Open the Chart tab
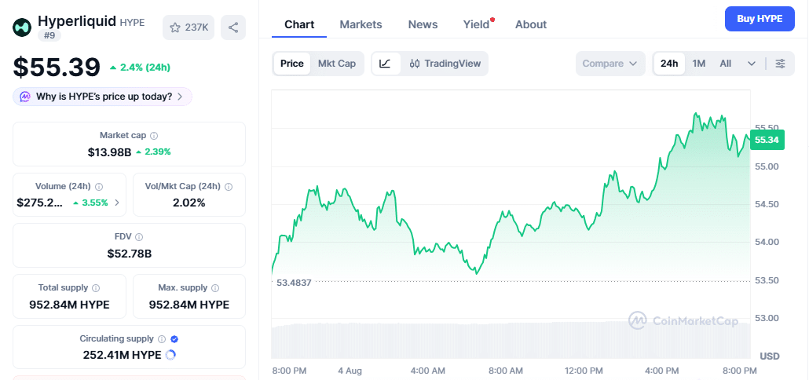Screen dimensions: 809x380 click(x=299, y=24)
